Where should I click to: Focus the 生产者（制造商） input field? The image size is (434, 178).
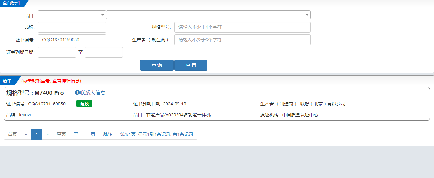pyautogui.click(x=242, y=40)
